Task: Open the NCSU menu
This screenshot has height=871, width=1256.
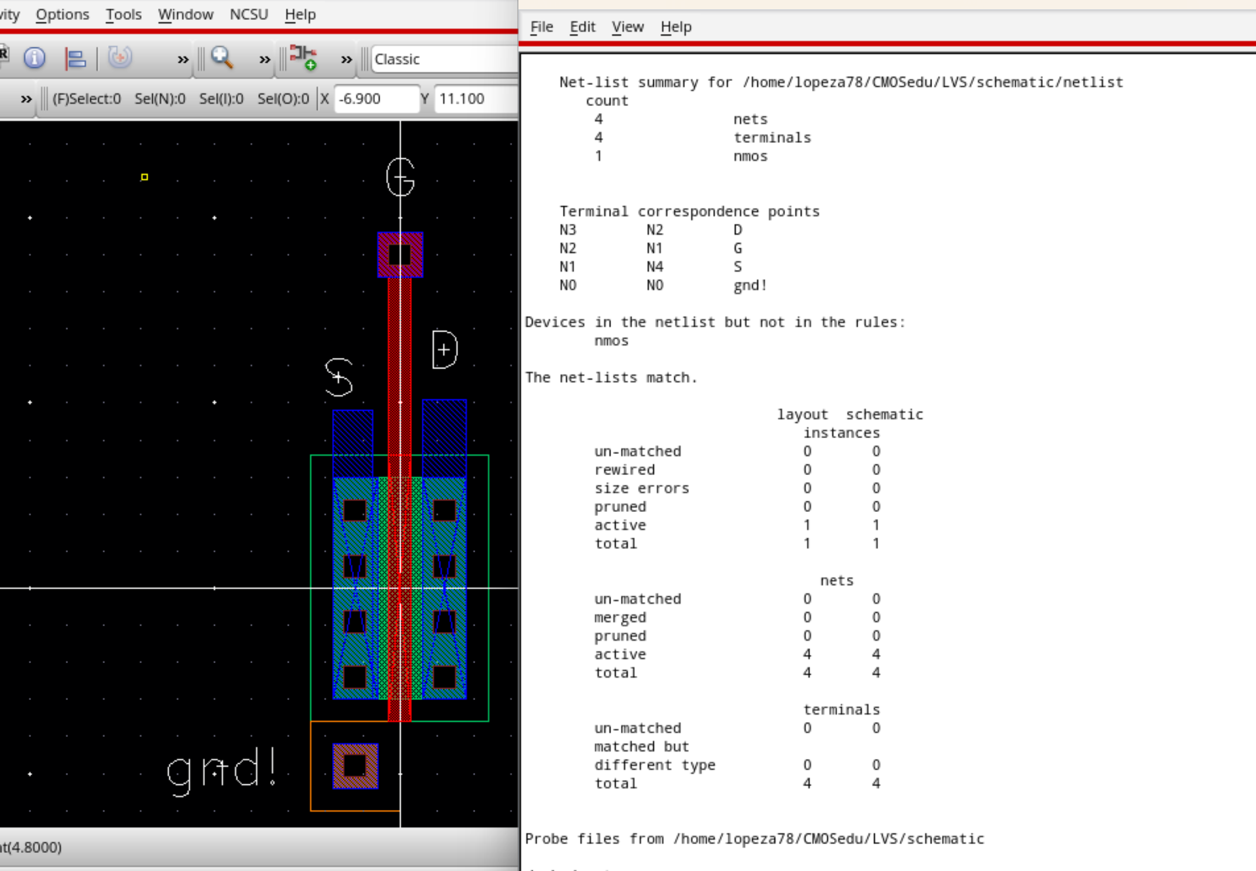Action: [x=248, y=14]
